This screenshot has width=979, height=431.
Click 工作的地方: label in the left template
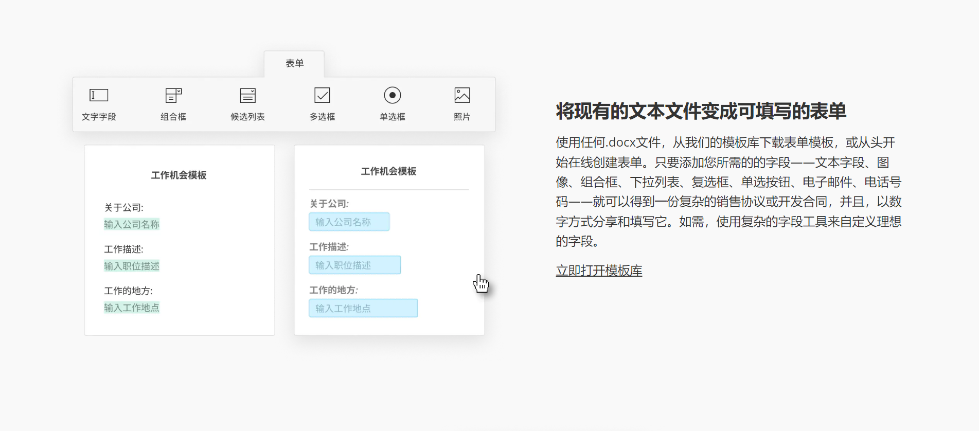pos(129,291)
